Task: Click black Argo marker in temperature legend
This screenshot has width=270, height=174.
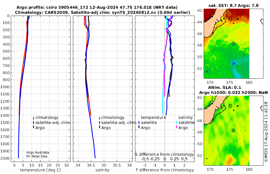Action: [33, 127]
